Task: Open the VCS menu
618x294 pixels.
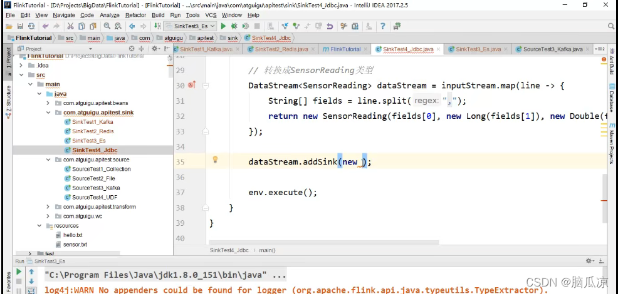Action: 211,15
